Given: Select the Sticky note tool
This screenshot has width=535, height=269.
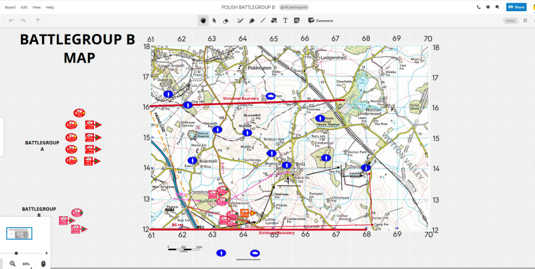Looking at the screenshot, I should [x=296, y=21].
